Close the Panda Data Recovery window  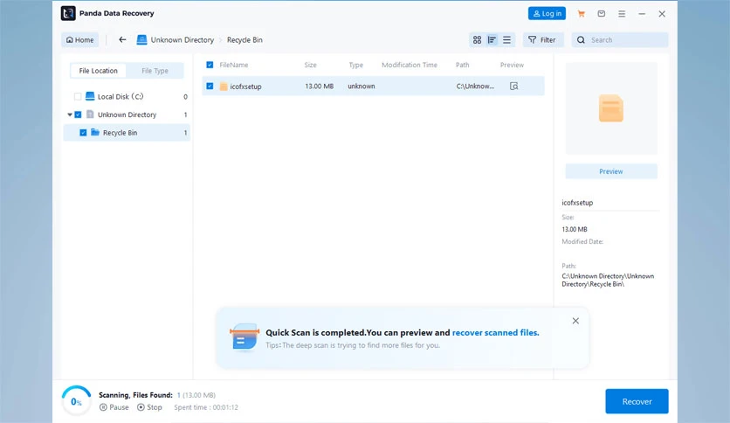tap(662, 14)
